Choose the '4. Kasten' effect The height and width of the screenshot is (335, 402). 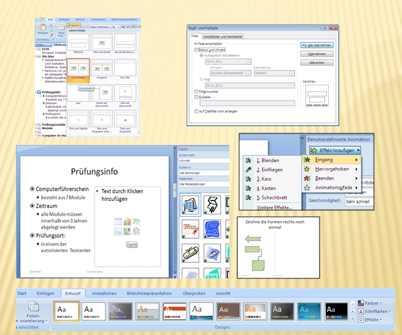coord(271,188)
